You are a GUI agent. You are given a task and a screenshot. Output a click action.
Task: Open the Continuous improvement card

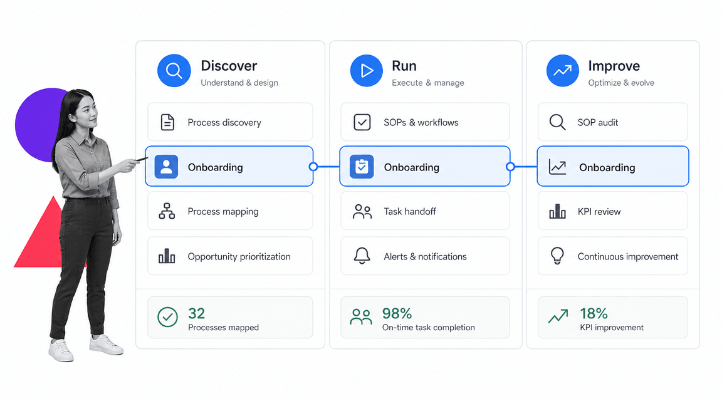coord(613,256)
